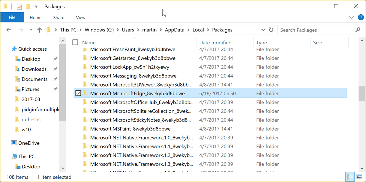Open the w10 folder in sidebar
This screenshot has height=182, width=366.
coord(26,130)
